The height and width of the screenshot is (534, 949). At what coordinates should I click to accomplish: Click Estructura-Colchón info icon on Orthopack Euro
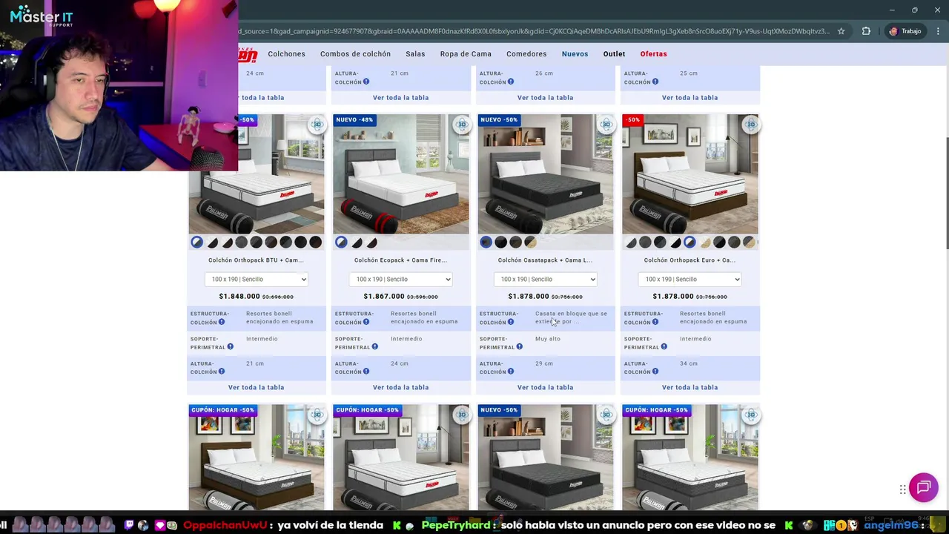655,322
